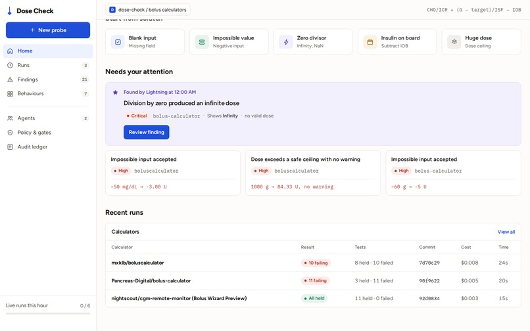This screenshot has height=331, width=530.
Task: Click the star icon beside Found by Lightning
Action: [115, 92]
